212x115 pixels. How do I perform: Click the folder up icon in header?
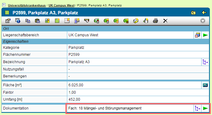coord(193,13)
